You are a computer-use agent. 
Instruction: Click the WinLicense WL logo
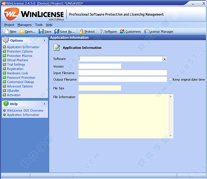click(x=12, y=14)
